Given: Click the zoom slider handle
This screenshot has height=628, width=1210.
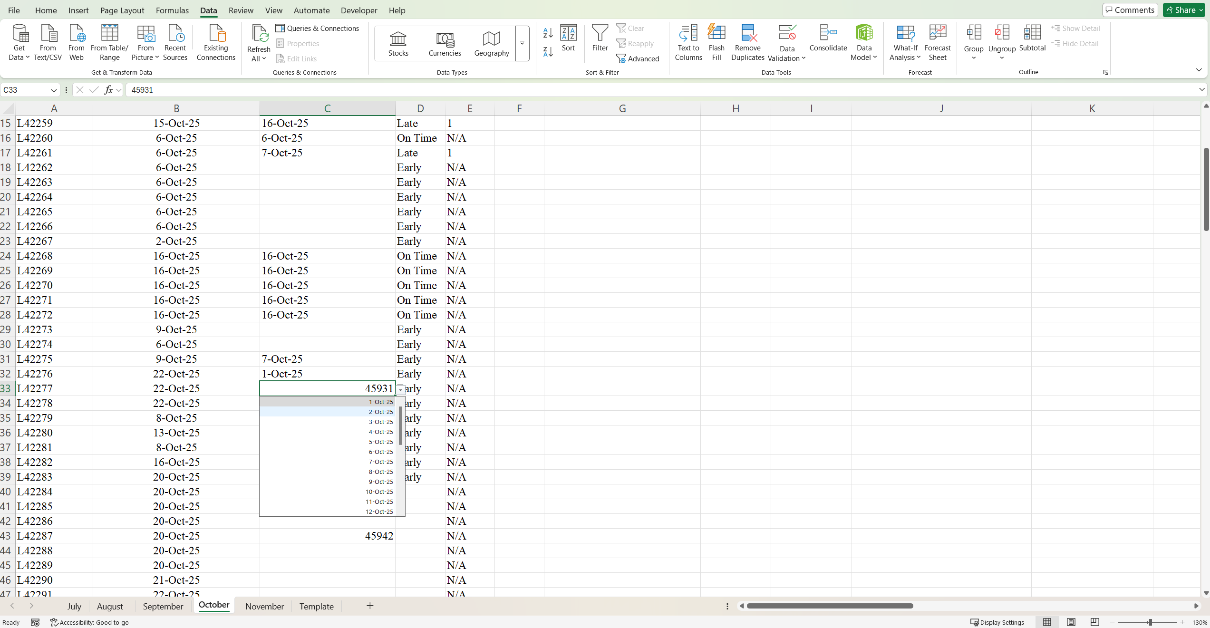Looking at the screenshot, I should [1151, 622].
